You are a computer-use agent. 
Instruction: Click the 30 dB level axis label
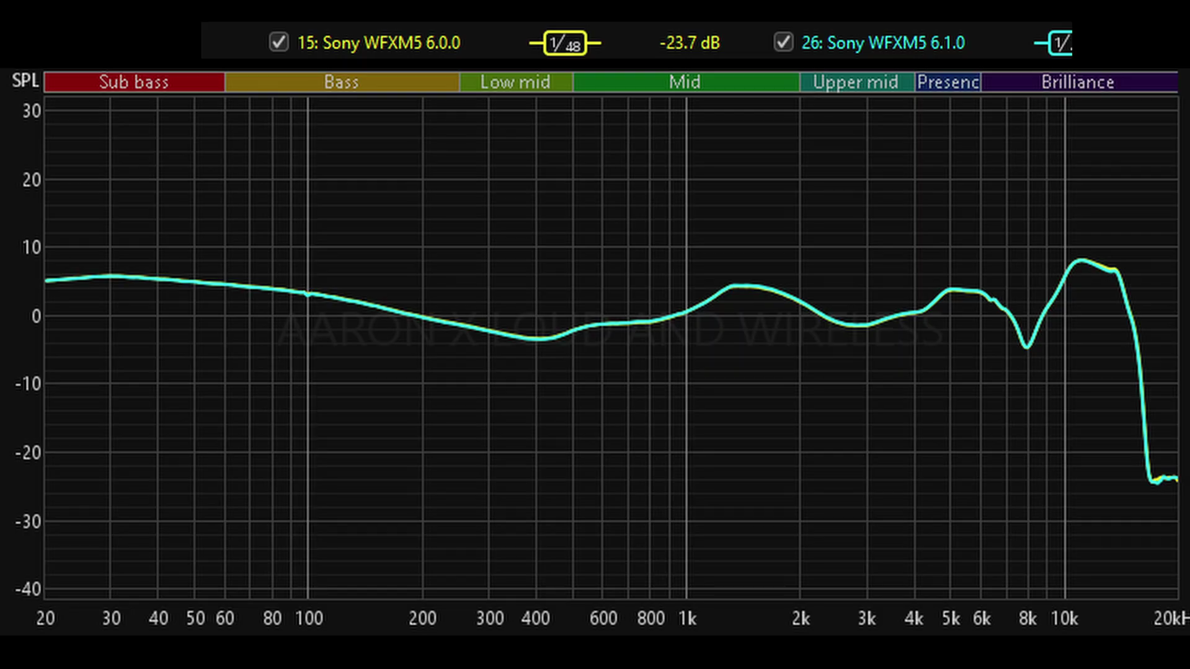pos(32,112)
